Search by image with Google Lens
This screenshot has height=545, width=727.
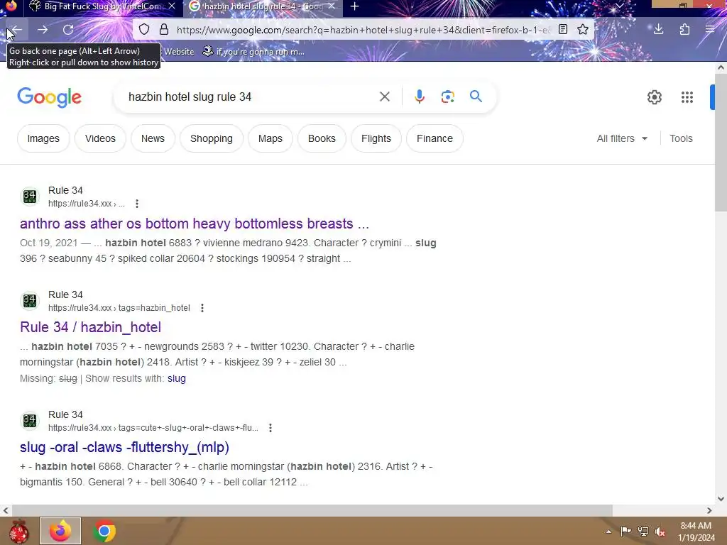447,97
